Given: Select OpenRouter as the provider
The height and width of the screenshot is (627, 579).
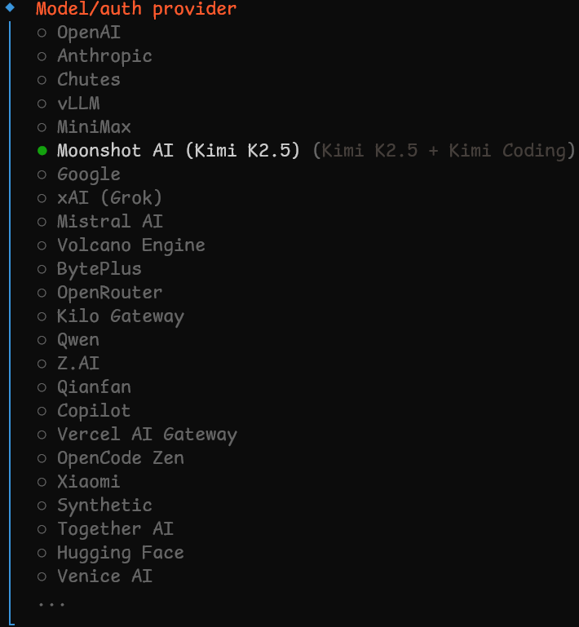Looking at the screenshot, I should click(109, 293).
